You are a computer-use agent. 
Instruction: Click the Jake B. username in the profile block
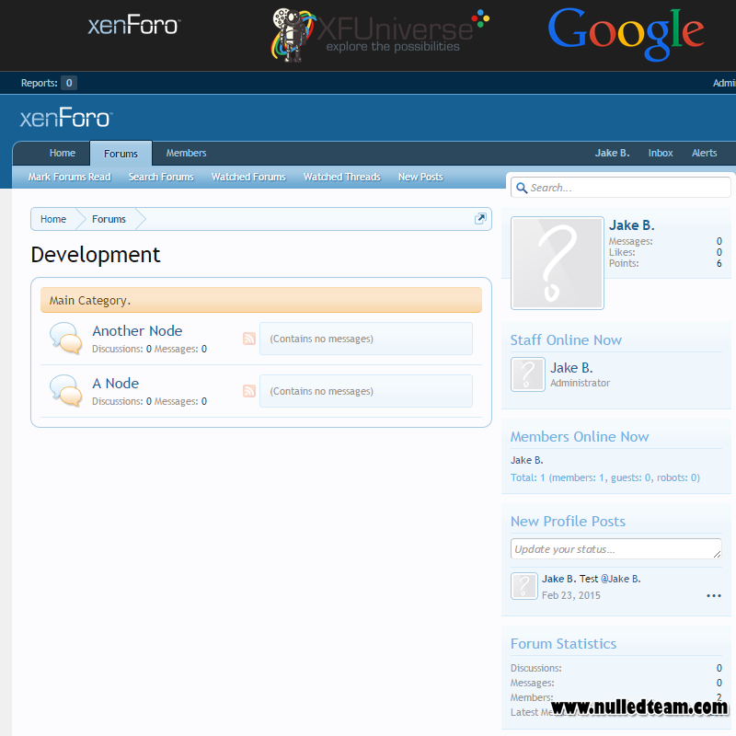[631, 225]
